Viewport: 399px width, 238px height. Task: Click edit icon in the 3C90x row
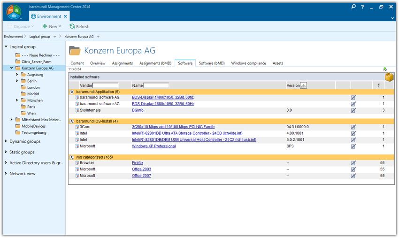pos(353,127)
